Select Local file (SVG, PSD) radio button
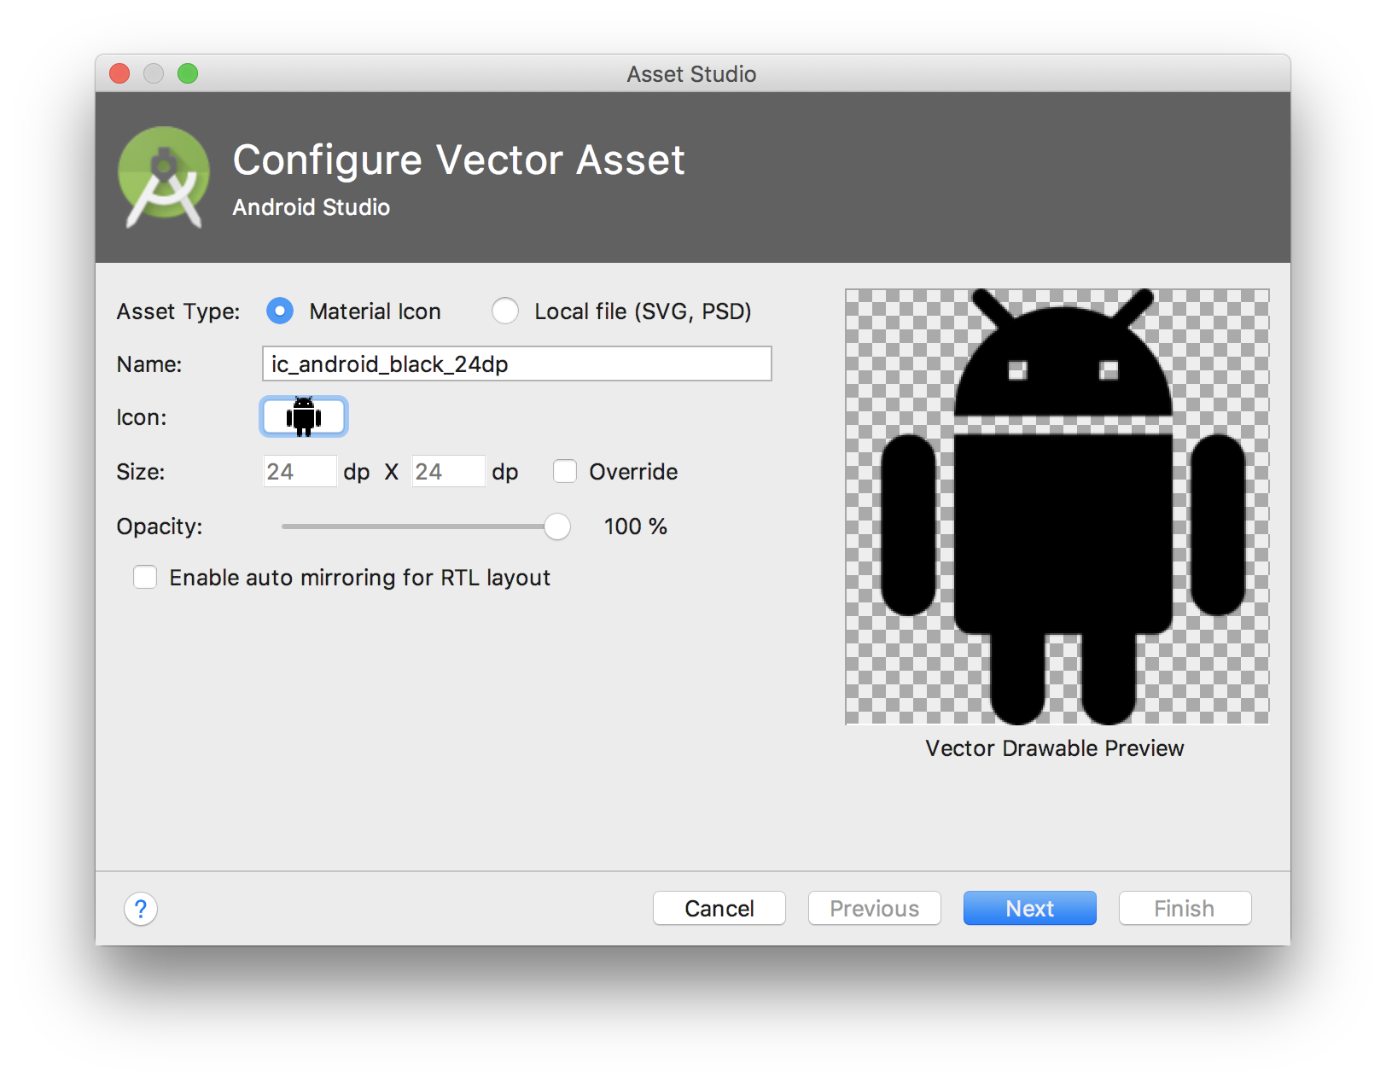 coord(505,311)
